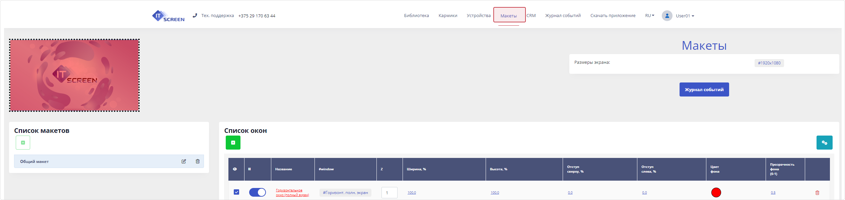Open window settings with gears icon
The height and width of the screenshot is (200, 845).
point(824,143)
